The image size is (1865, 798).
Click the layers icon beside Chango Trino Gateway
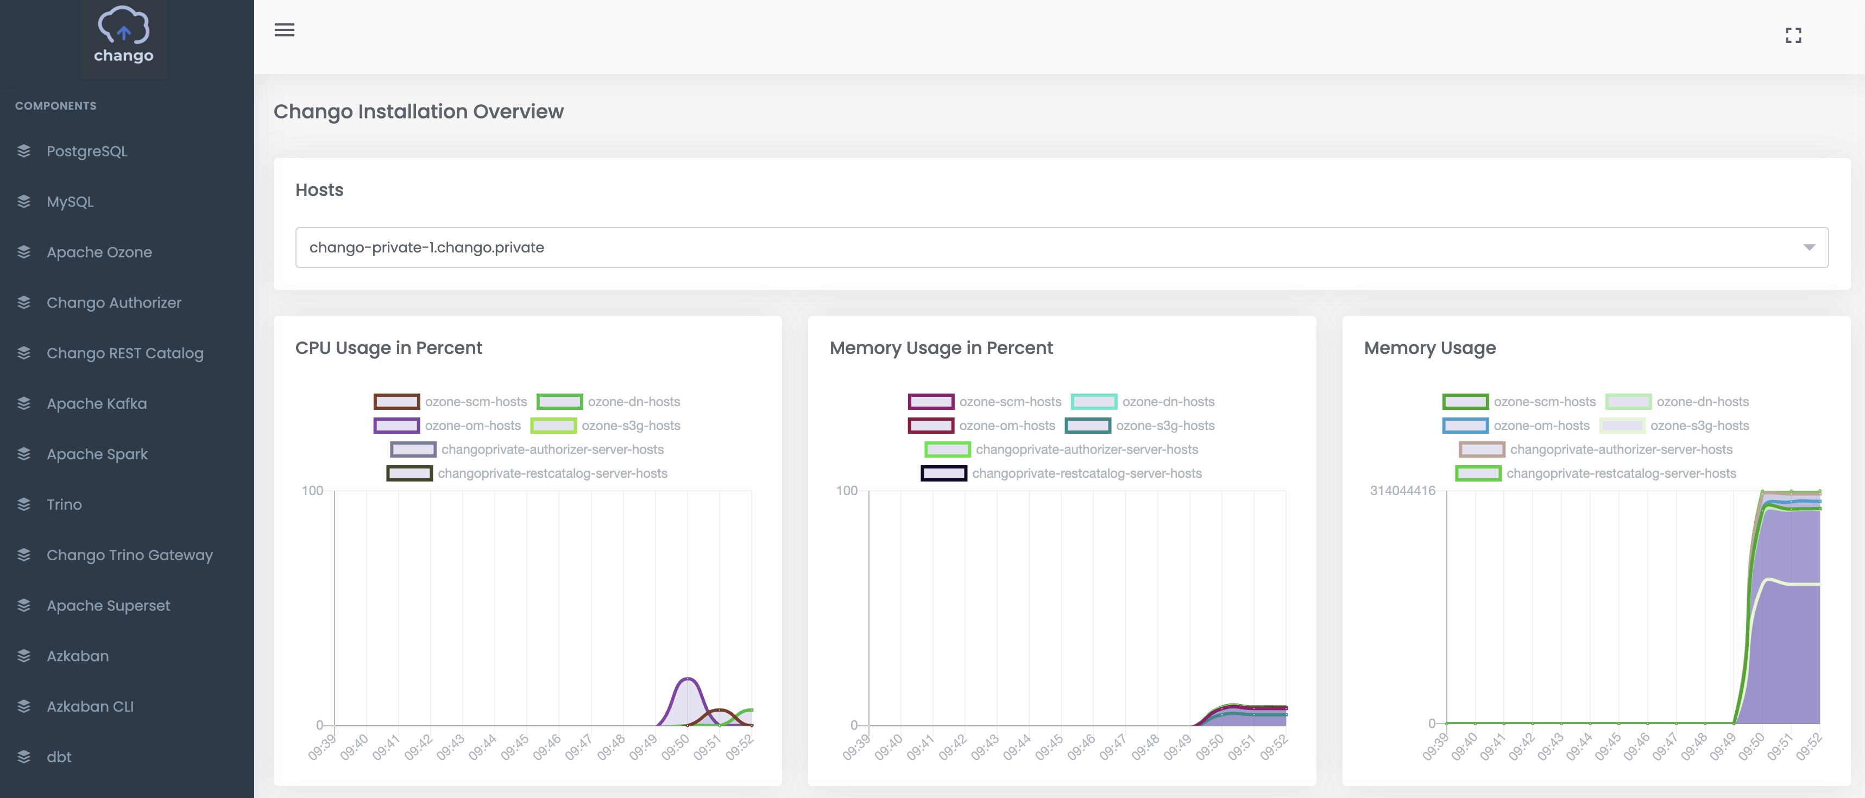(24, 555)
